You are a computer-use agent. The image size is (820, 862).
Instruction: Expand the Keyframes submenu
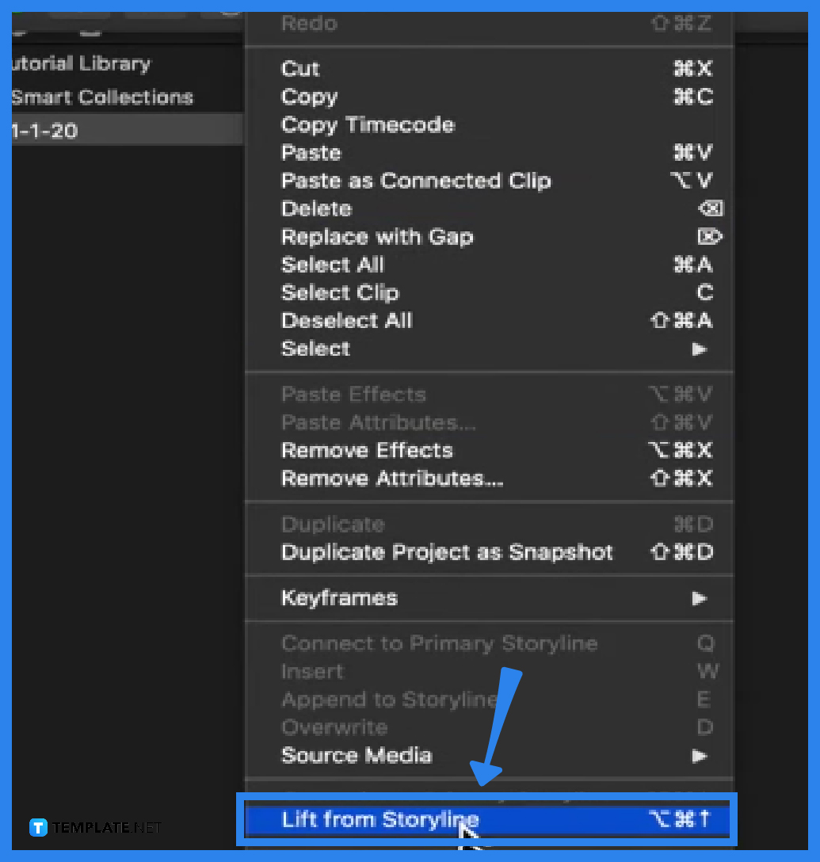coord(699,599)
